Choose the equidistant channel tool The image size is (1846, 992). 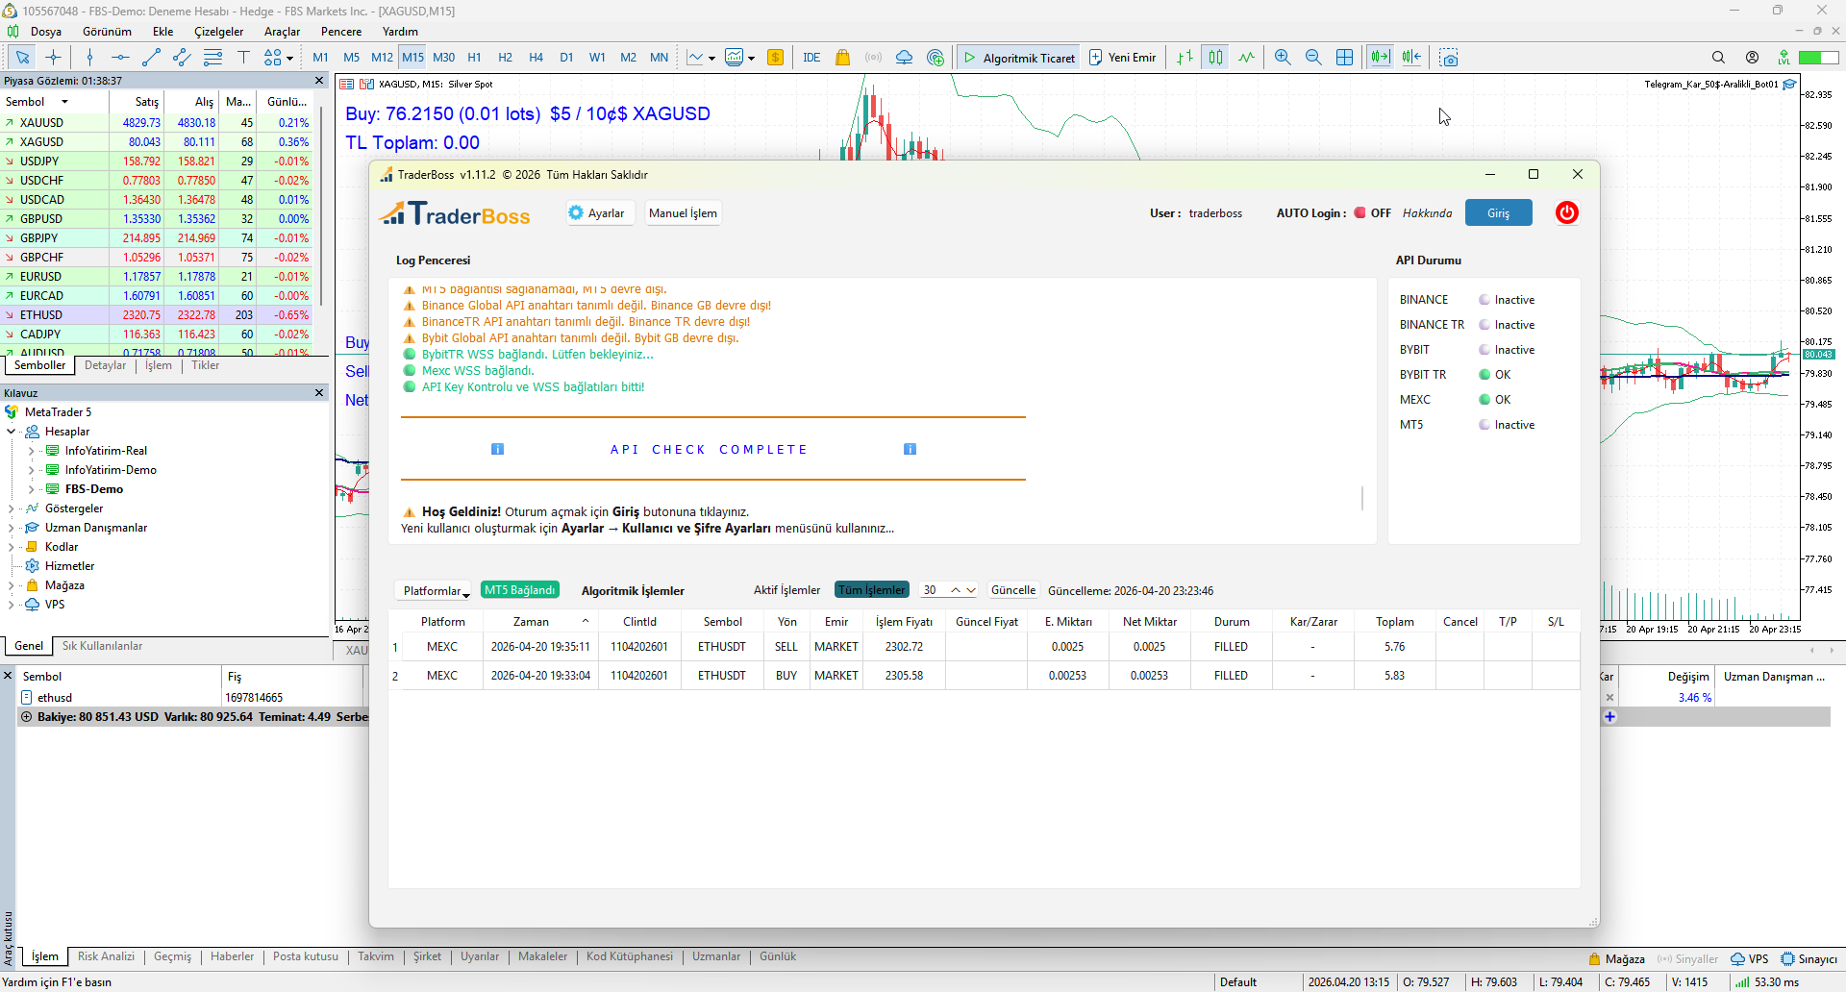pyautogui.click(x=182, y=58)
